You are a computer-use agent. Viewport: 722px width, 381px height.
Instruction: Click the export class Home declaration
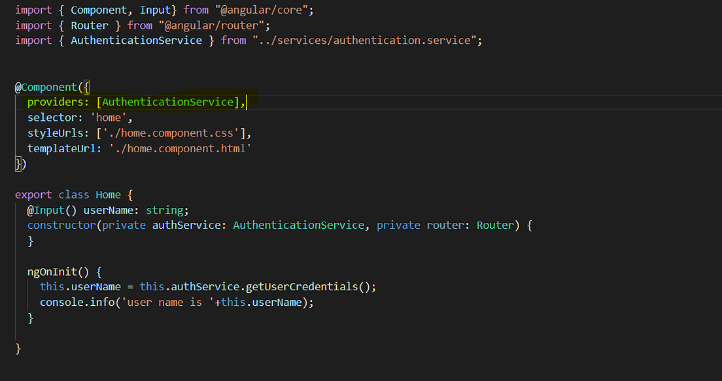click(68, 194)
